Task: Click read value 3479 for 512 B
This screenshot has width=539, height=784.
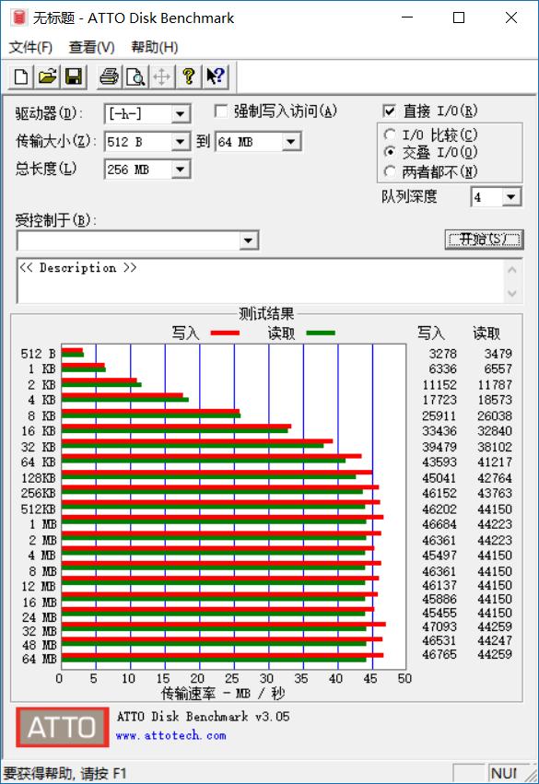Action: (498, 354)
